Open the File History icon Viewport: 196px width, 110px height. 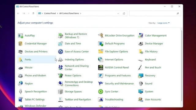[x=141, y=52]
